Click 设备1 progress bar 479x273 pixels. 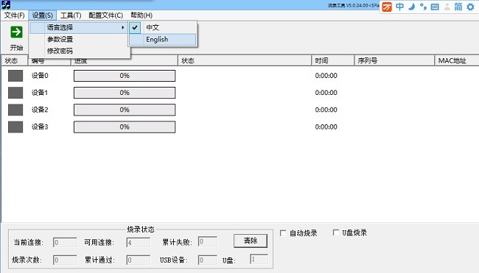tap(125, 93)
